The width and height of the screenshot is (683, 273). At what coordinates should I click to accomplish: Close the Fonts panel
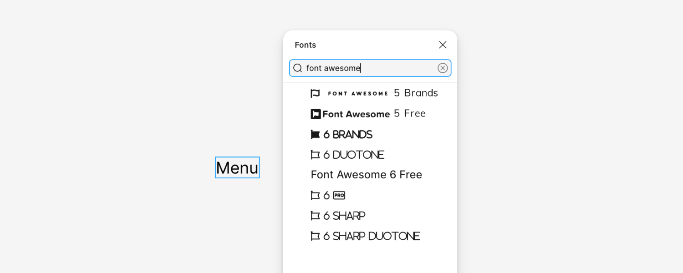tap(443, 45)
